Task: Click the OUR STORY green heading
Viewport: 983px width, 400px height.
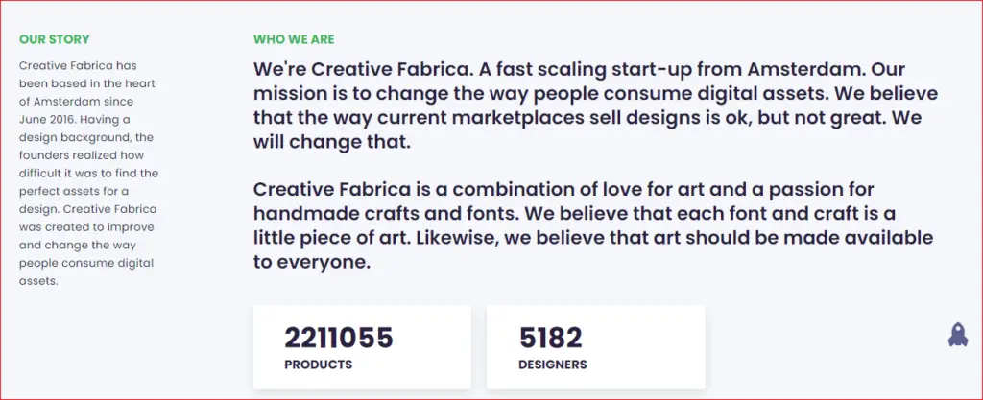Action: pyautogui.click(x=55, y=39)
